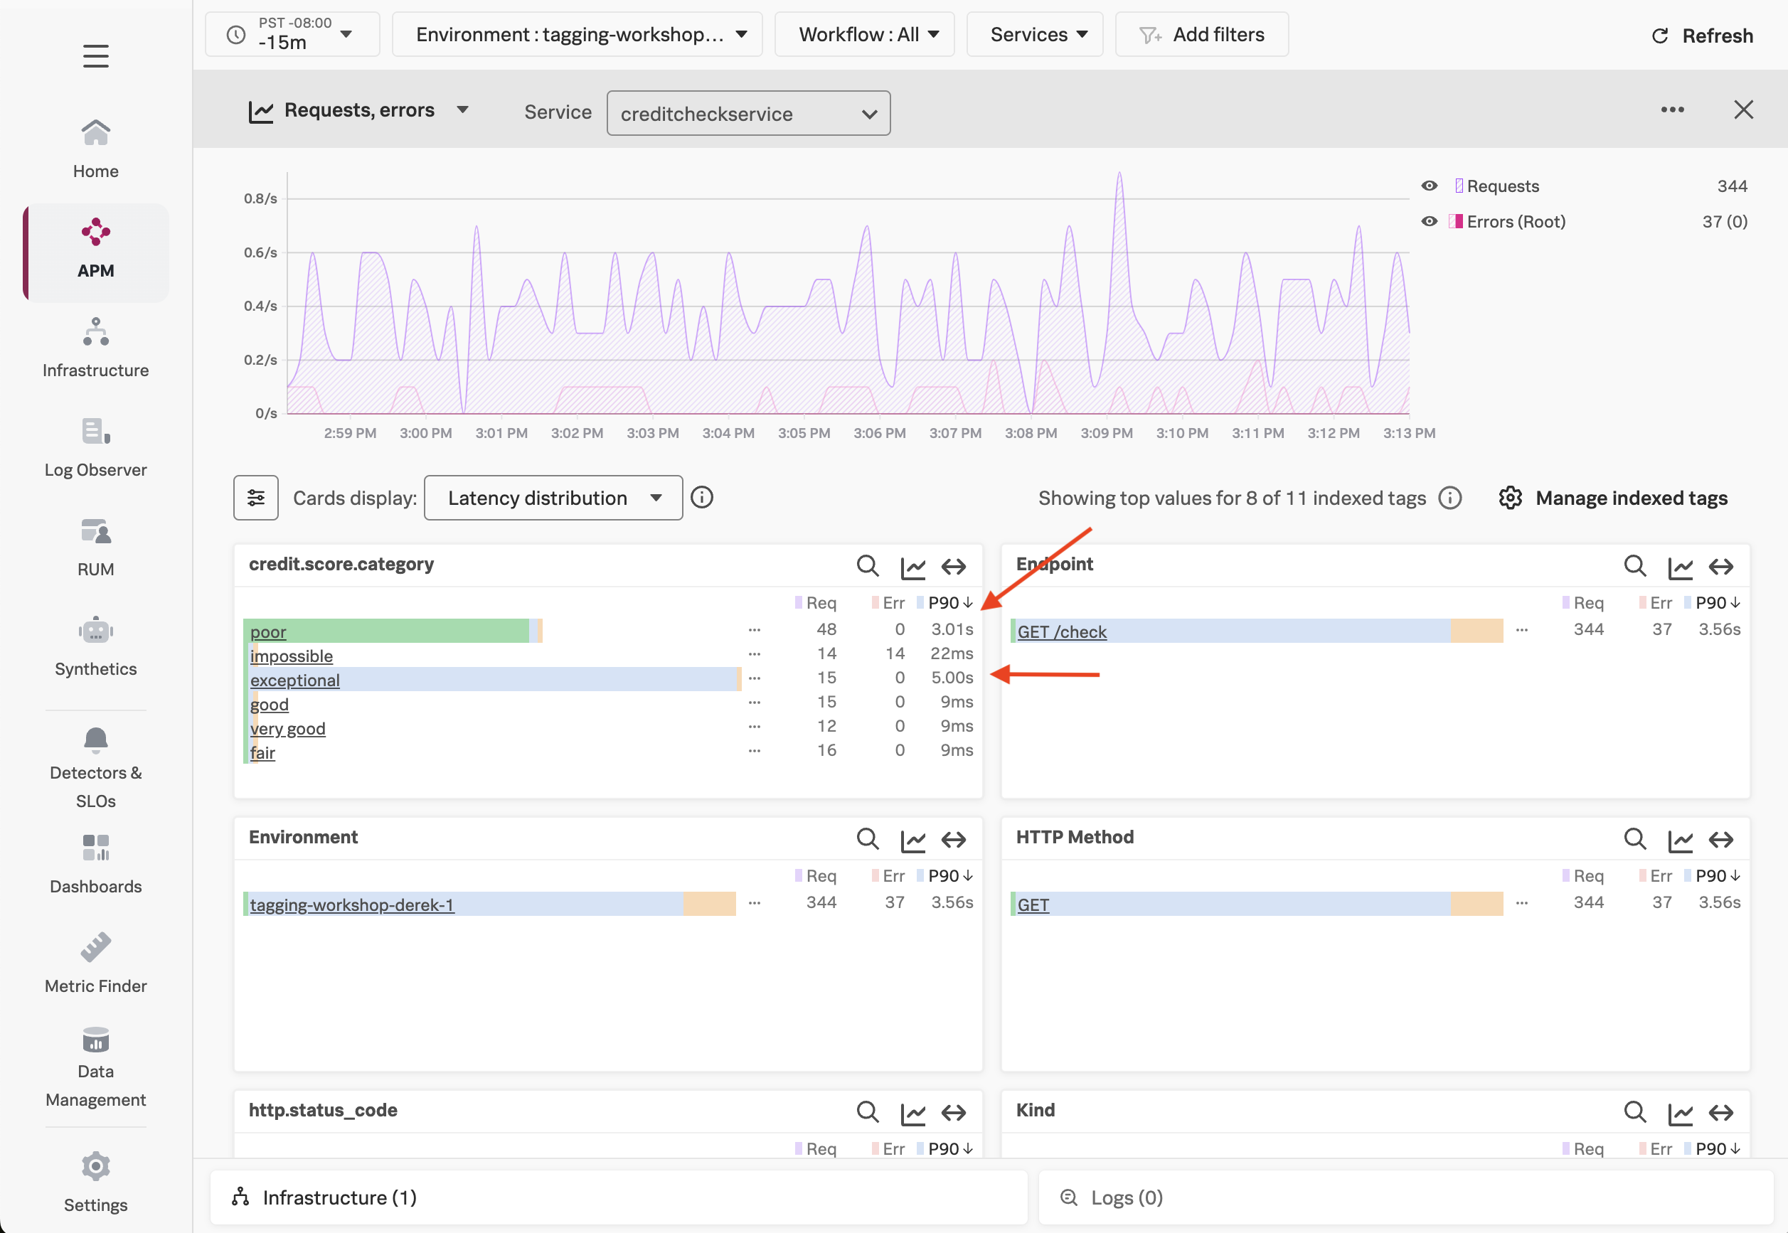Click the poor credit score category bar
The image size is (1788, 1233).
click(267, 631)
